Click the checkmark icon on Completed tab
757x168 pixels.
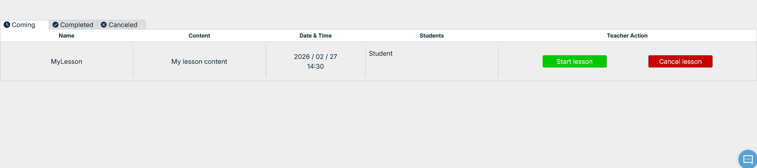pyautogui.click(x=55, y=25)
